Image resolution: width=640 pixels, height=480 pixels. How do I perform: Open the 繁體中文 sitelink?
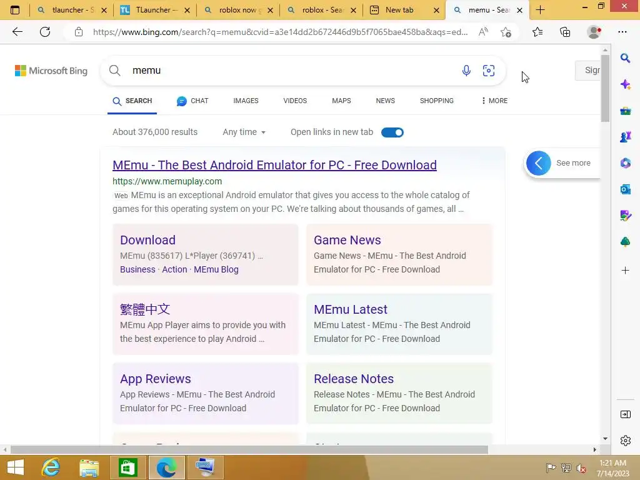coord(145,309)
